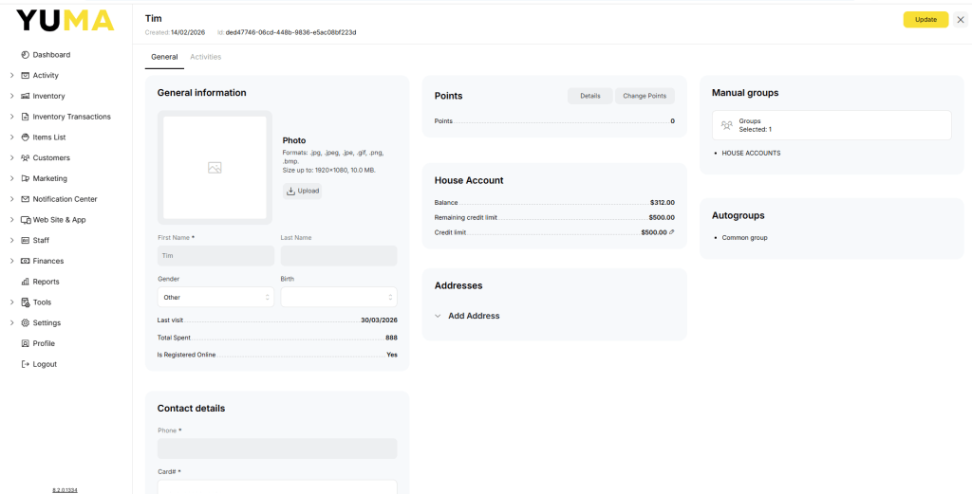Click the total spent value 888
The width and height of the screenshot is (972, 494).
coord(391,338)
